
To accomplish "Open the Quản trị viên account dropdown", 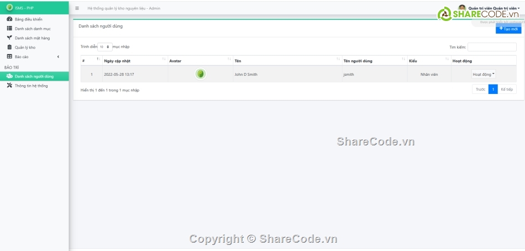I will click(x=493, y=8).
